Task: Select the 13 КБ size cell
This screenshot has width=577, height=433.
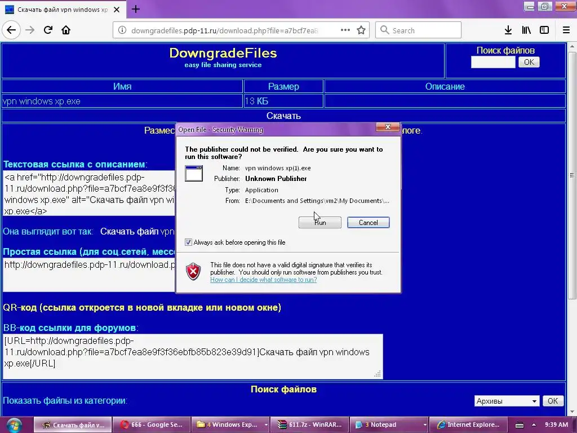Action: pyautogui.click(x=283, y=101)
